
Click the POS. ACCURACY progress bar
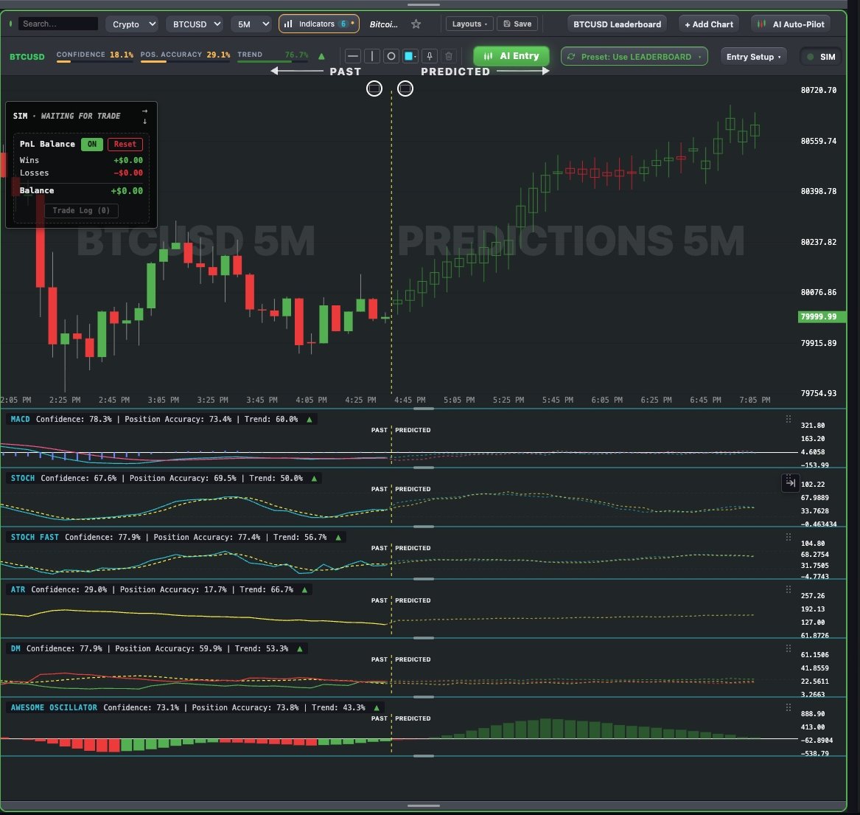point(185,61)
